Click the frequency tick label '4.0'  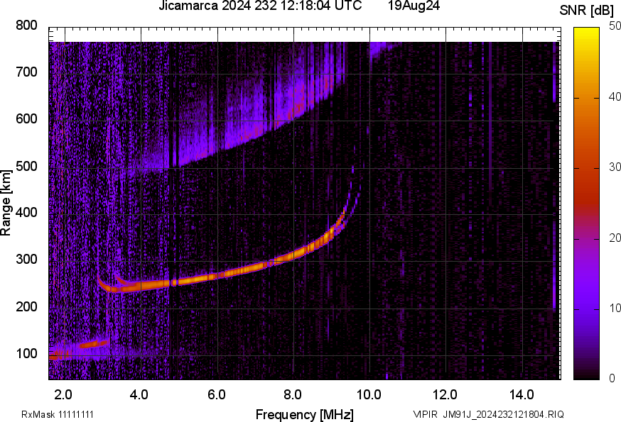point(139,394)
